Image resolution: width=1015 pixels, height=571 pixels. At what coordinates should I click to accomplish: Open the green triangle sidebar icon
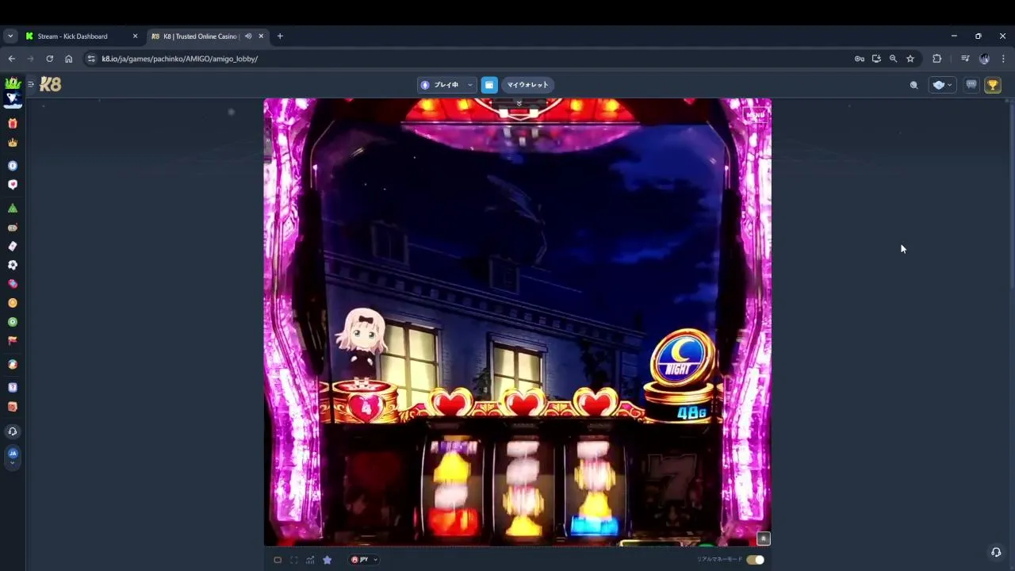pos(13,208)
